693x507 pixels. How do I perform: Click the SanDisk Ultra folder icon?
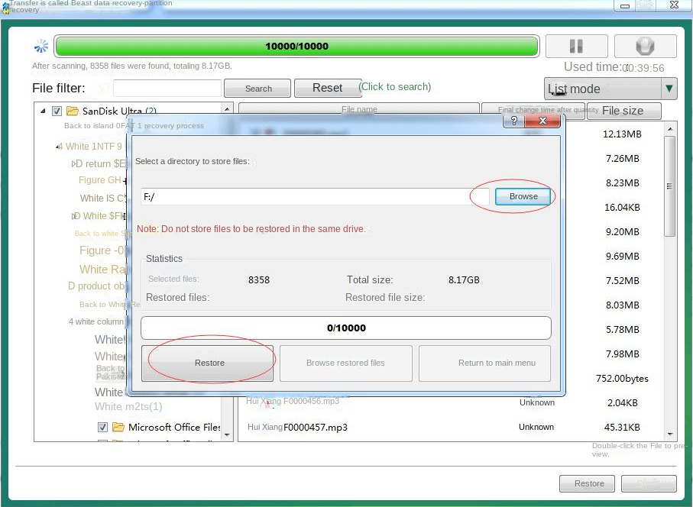pyautogui.click(x=71, y=111)
